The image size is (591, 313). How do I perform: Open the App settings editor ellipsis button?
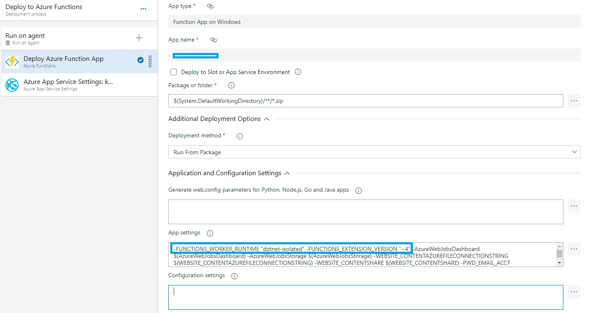pyautogui.click(x=574, y=249)
